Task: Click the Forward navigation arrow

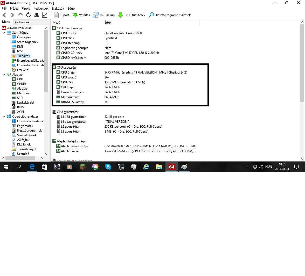Action: tap(12, 15)
